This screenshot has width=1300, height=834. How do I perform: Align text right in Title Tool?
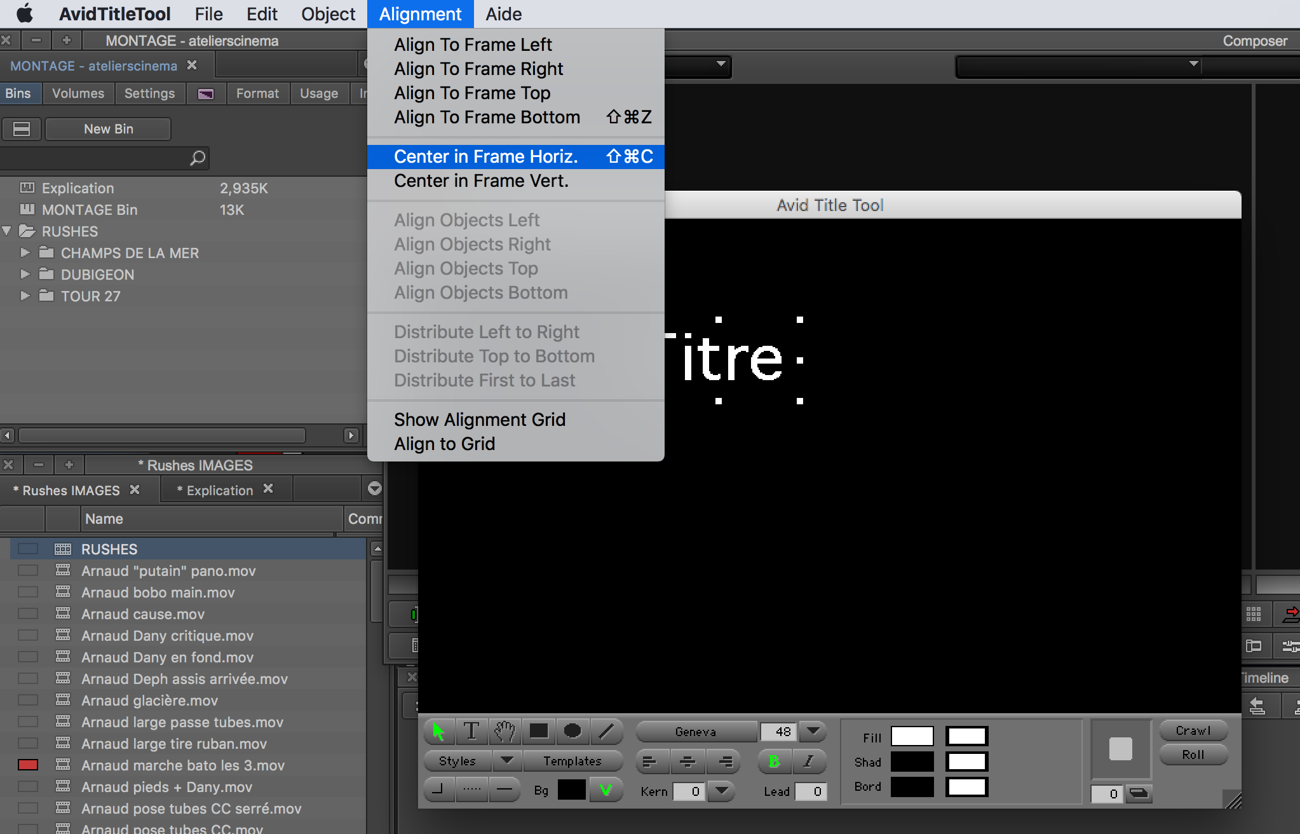click(x=724, y=761)
